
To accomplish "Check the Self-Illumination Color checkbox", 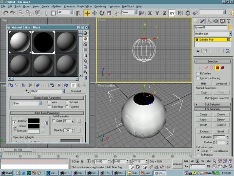I will pyautogui.click(x=54, y=121).
